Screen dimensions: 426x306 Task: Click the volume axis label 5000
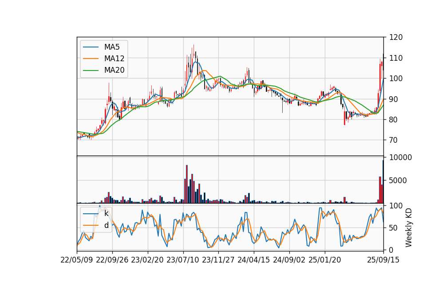398,180
